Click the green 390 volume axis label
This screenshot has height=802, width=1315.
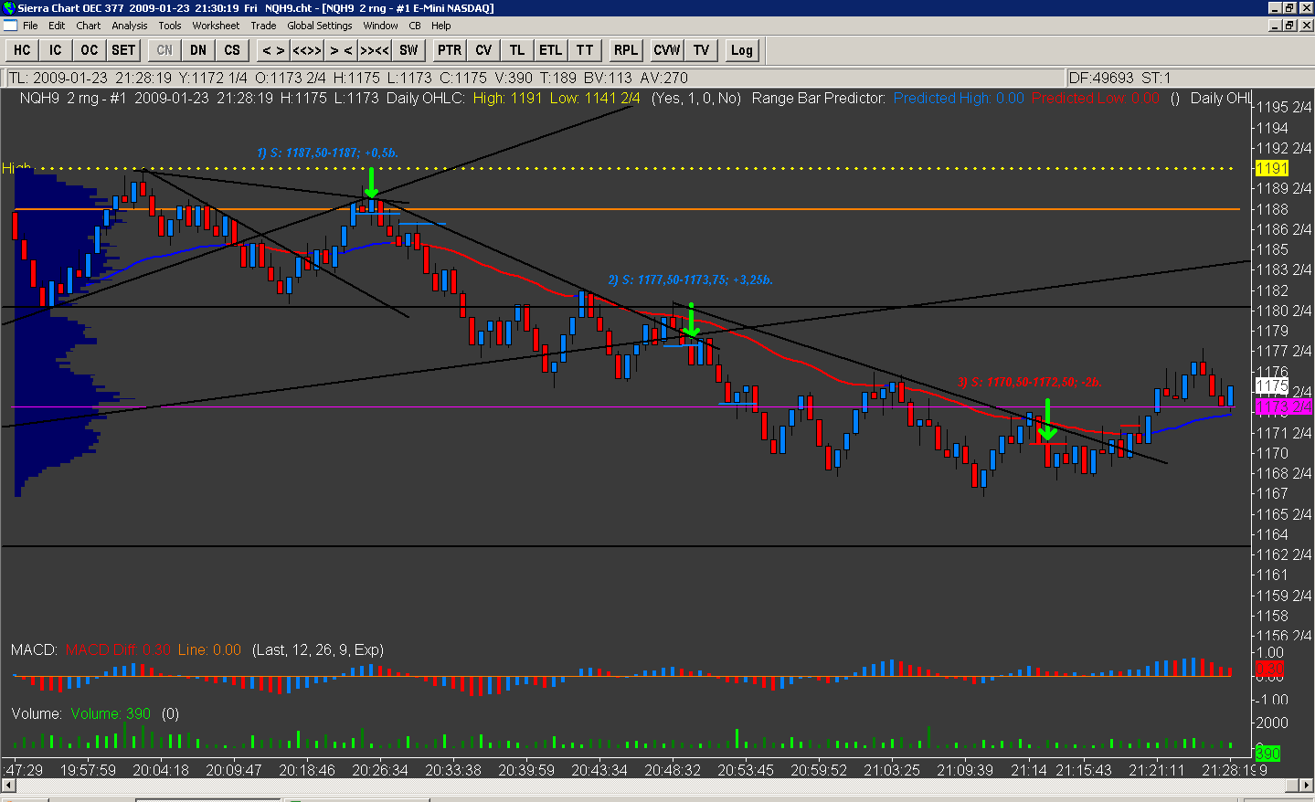1267,754
